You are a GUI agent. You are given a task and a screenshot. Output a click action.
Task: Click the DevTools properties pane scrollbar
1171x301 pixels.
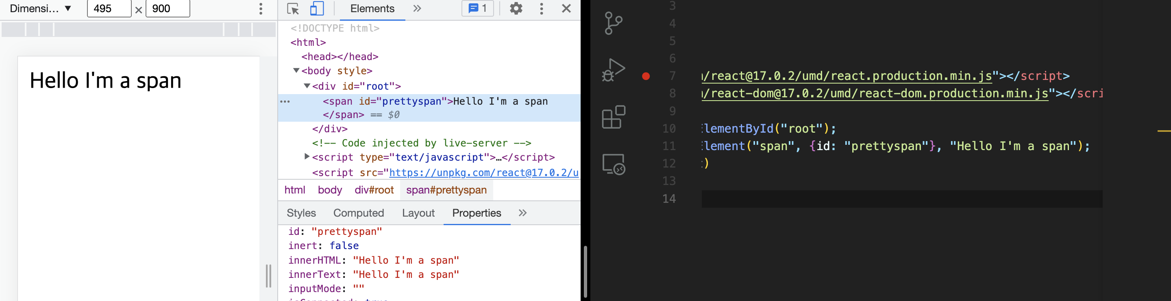(585, 272)
